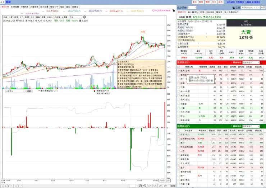The width and height of the screenshot is (266, 188).
Task: Click the previous-date arrow in 日期 field
Action: pos(257,8)
